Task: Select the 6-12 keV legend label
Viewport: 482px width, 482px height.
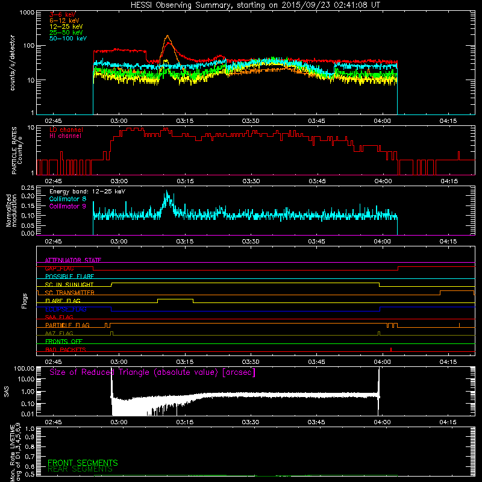Action: pos(64,20)
